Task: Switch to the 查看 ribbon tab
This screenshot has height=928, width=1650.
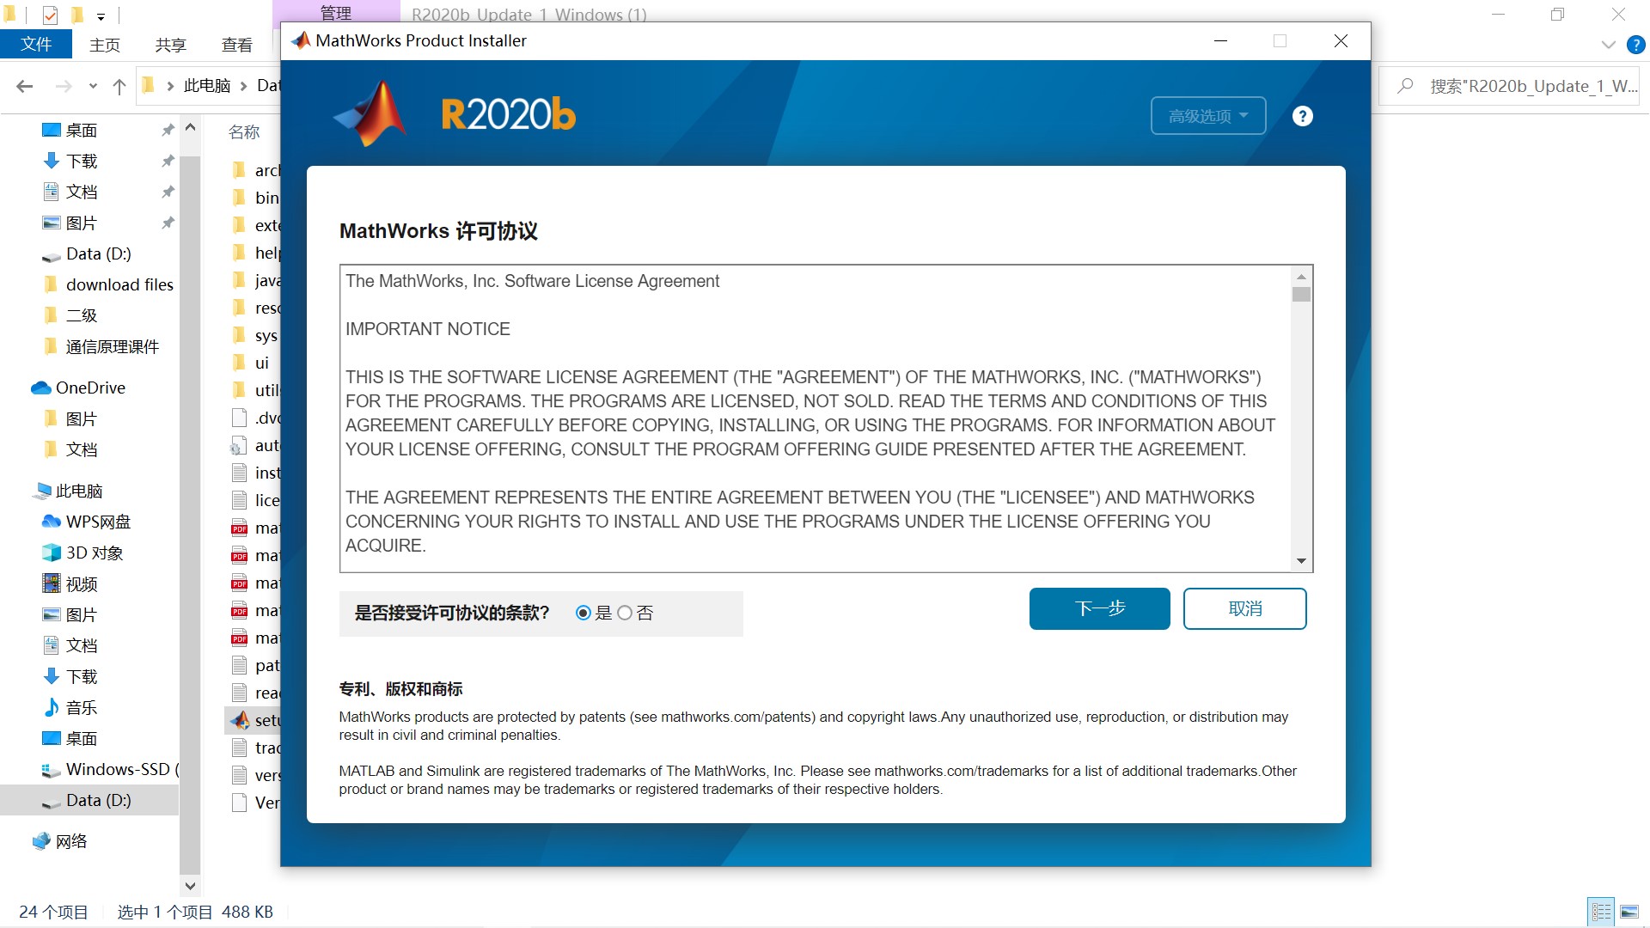Action: 237,45
